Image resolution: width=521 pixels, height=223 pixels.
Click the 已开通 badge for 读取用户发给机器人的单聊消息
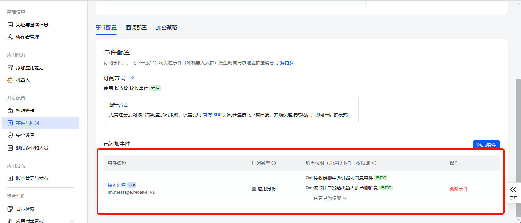pos(386,188)
